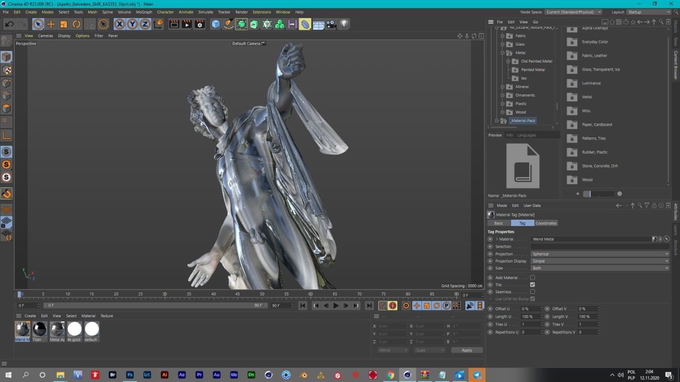Open the Node Space dropdown
Image resolution: width=680 pixels, height=382 pixels.
(573, 12)
